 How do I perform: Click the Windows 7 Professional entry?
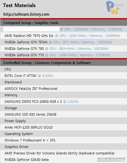[30, 140]
